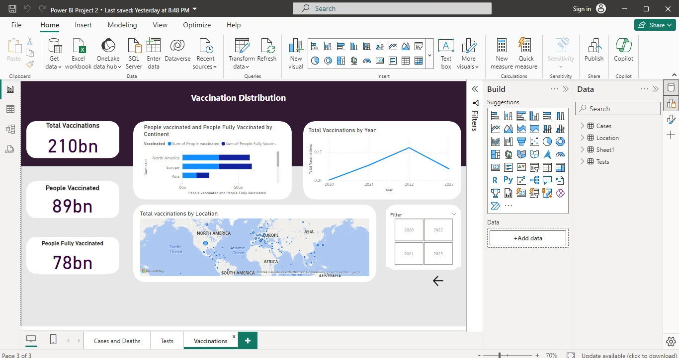Insert the KPI visual from the Build pane

[x=521, y=167]
